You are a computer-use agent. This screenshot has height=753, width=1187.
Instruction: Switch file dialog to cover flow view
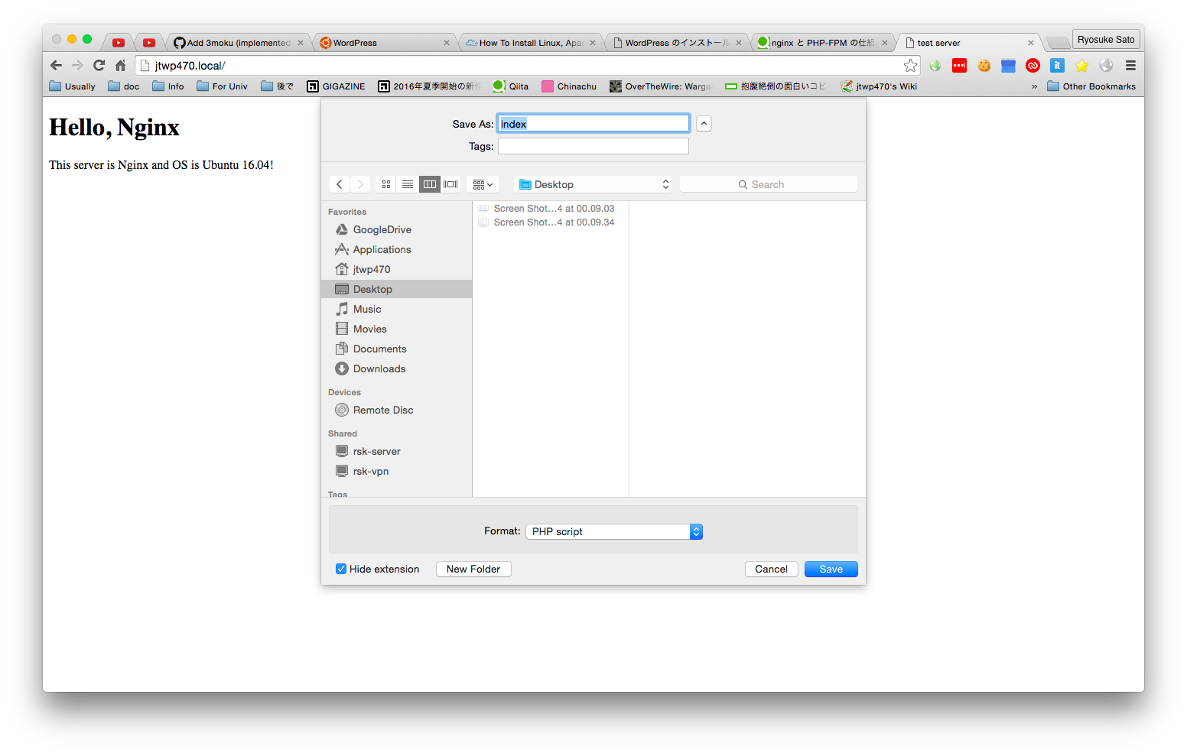[x=451, y=184]
